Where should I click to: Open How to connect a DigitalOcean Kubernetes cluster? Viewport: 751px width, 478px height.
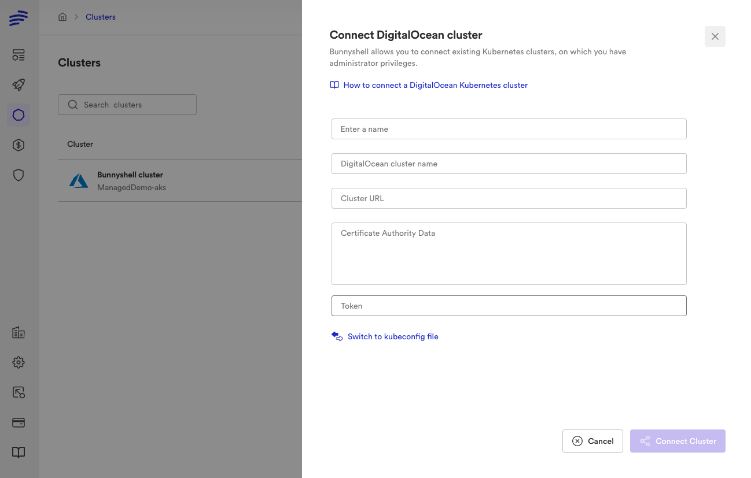pos(436,85)
